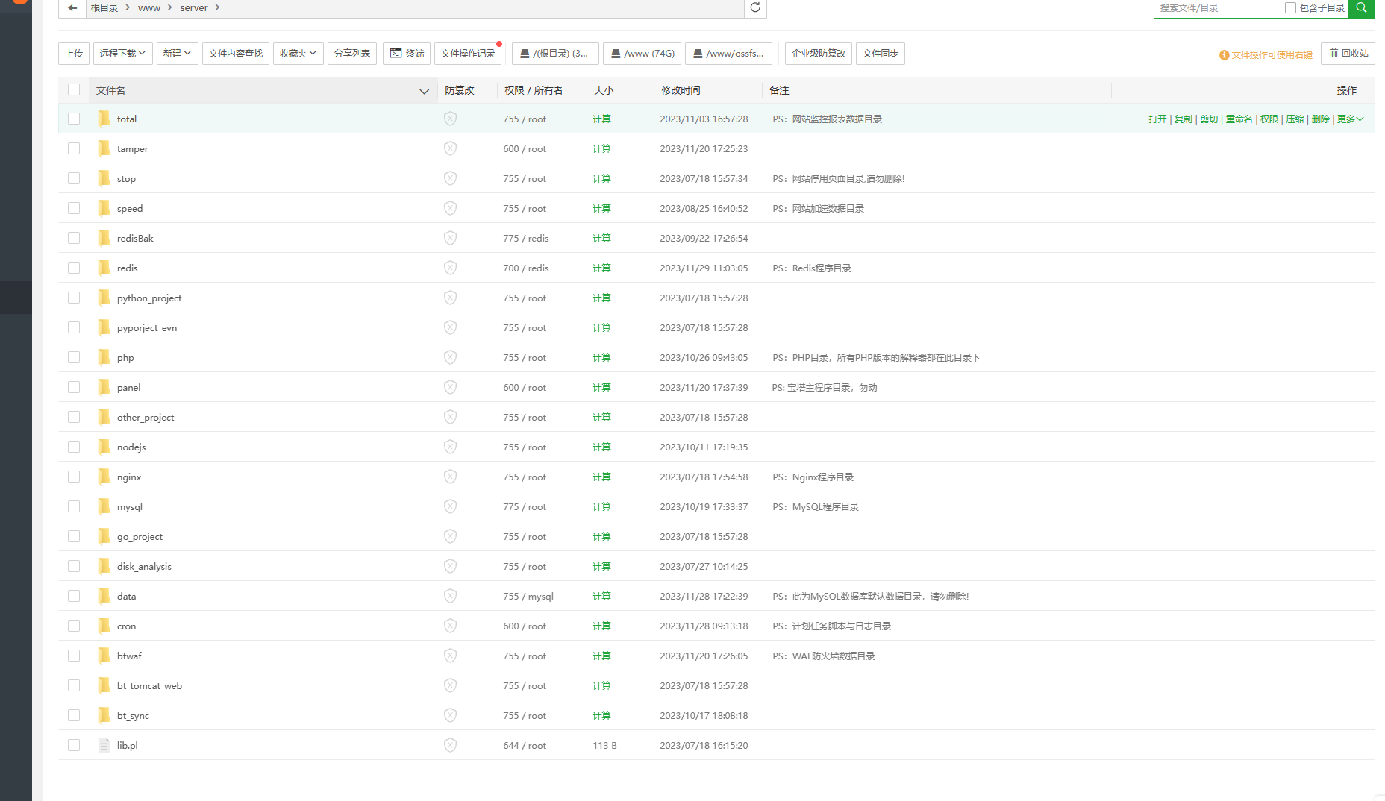1385x801 pixels.
Task: Check the box for go_project folder
Action: tap(74, 536)
